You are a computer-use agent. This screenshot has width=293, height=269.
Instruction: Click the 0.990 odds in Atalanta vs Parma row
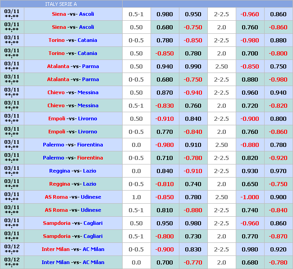[x=193, y=66]
